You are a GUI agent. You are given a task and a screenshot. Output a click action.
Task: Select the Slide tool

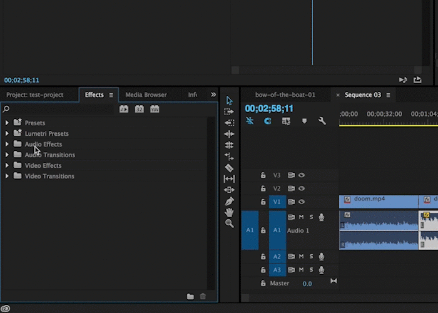point(229,190)
